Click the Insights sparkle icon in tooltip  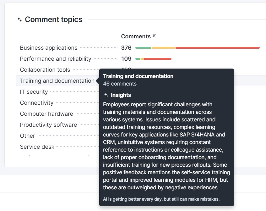pos(106,95)
